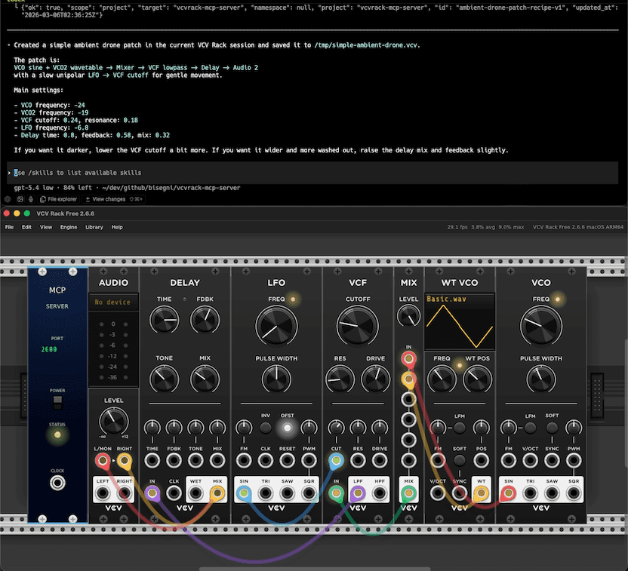The width and height of the screenshot is (628, 571).
Task: Click the VCF HPF output jack
Action: [379, 493]
